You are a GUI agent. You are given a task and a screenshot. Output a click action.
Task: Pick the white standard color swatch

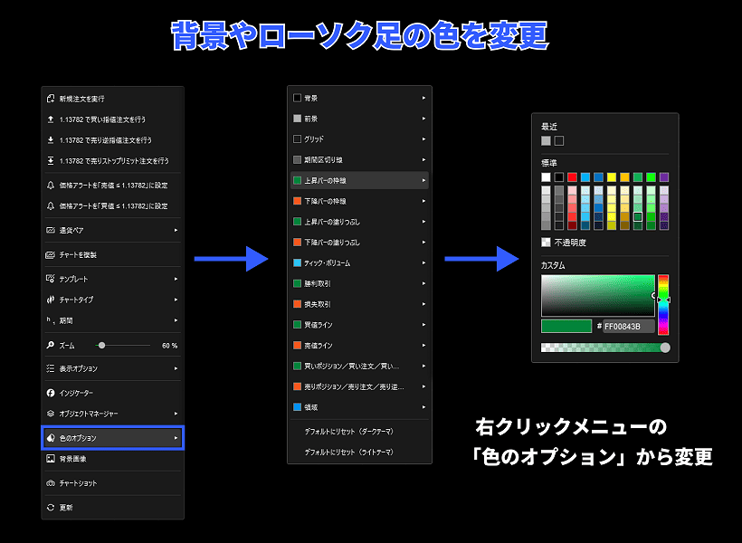tap(546, 177)
